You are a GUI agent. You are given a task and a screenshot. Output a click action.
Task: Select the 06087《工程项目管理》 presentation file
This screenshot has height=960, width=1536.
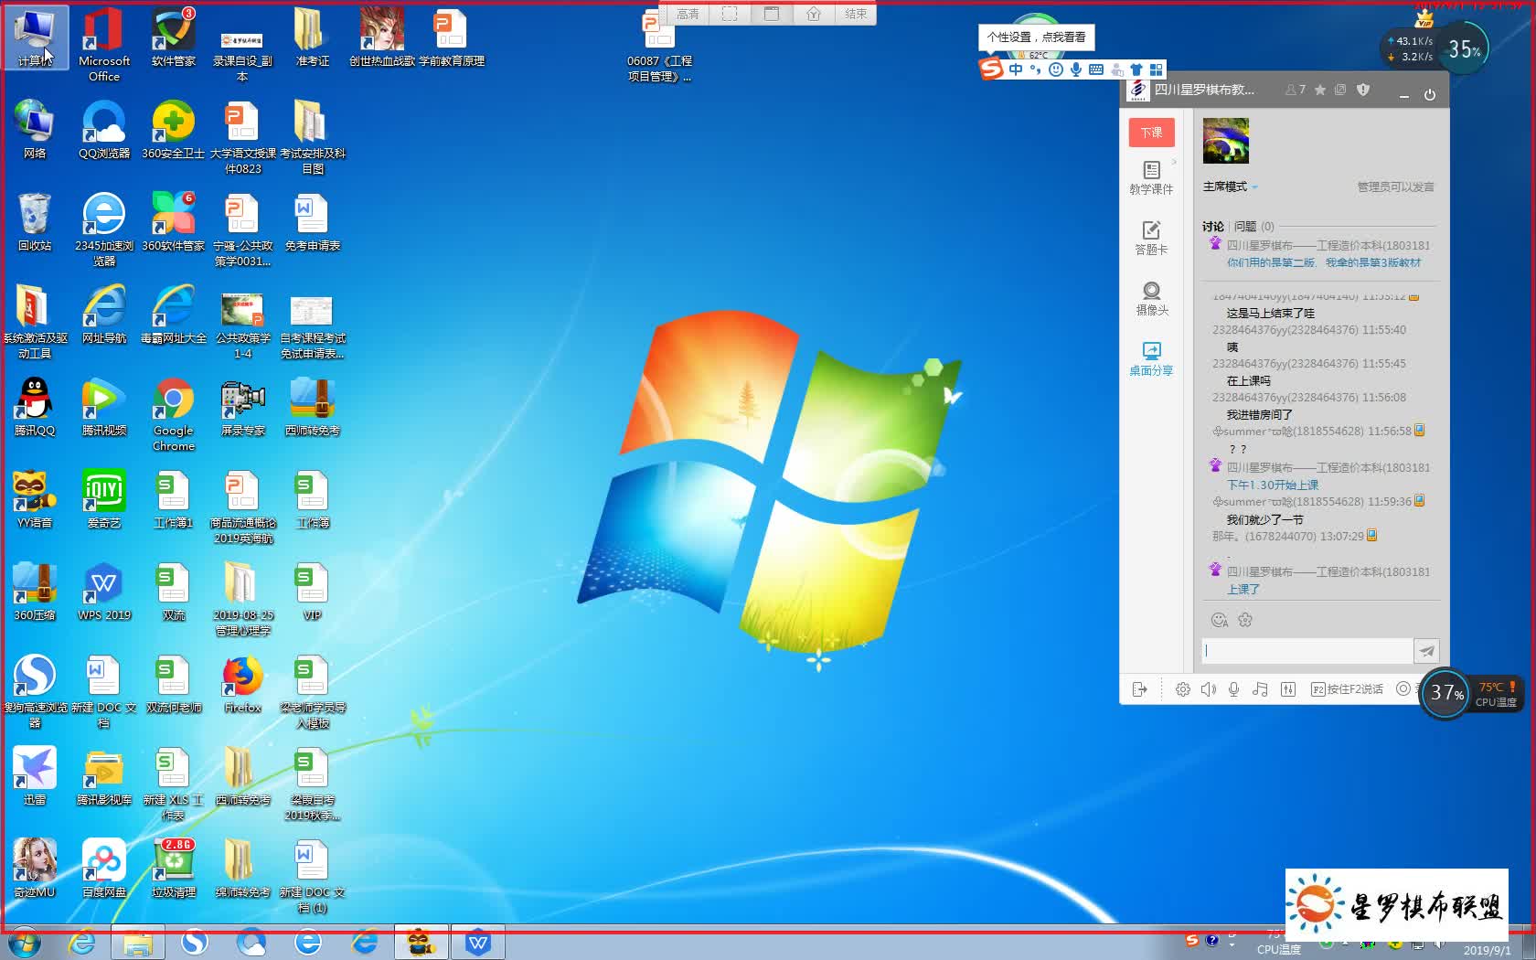[x=659, y=45]
